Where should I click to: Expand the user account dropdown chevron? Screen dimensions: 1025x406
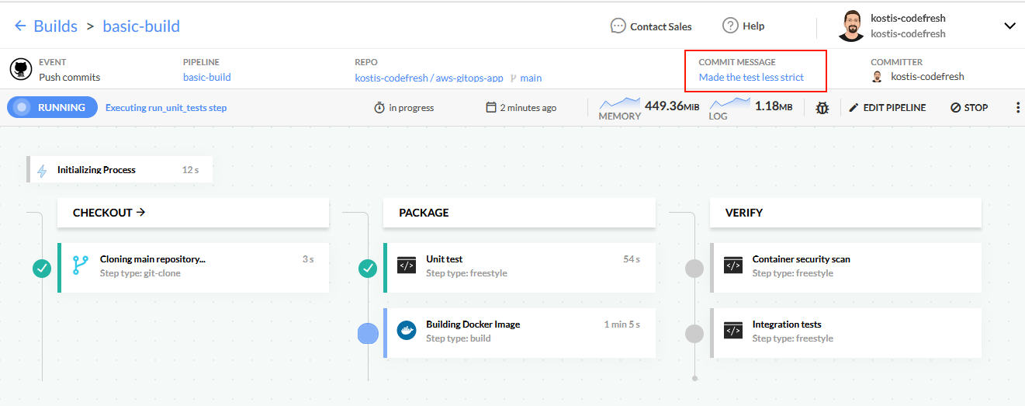pos(1009,26)
